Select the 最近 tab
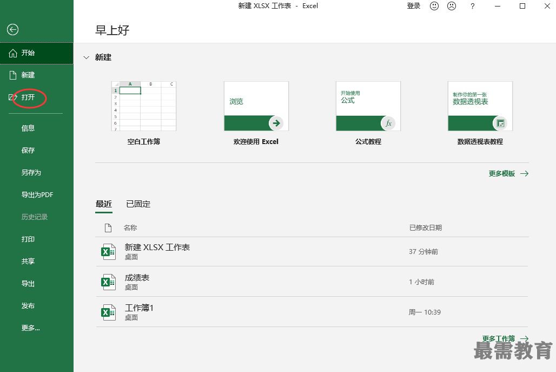Screen dimensions: 556x372 [x=104, y=204]
